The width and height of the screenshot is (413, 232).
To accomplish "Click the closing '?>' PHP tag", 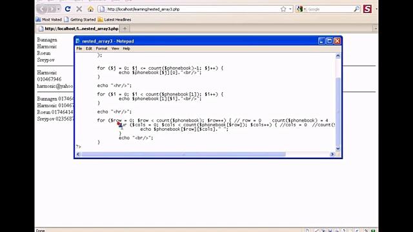I will (x=79, y=146).
